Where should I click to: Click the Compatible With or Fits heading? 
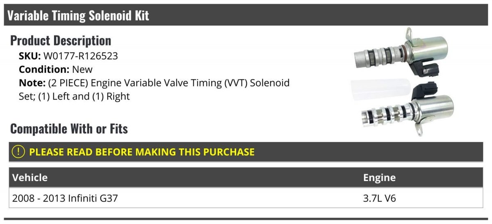coord(69,129)
